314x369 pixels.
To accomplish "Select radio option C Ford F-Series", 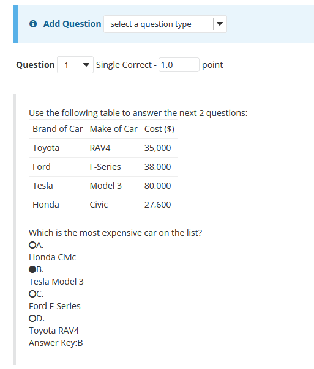I will click(x=32, y=294).
